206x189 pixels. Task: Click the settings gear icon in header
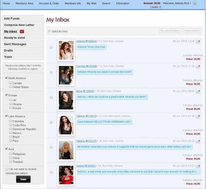[x=195, y=3]
